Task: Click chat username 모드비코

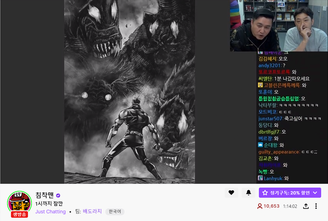Action: click(268, 112)
